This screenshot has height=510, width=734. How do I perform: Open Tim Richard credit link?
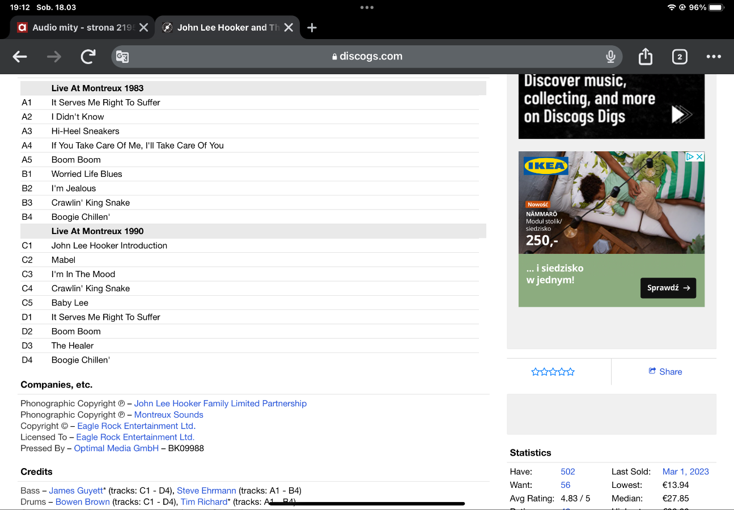coord(204,502)
